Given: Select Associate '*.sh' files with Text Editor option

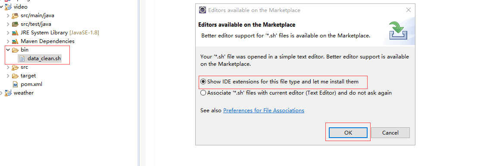Looking at the screenshot, I should (203, 93).
